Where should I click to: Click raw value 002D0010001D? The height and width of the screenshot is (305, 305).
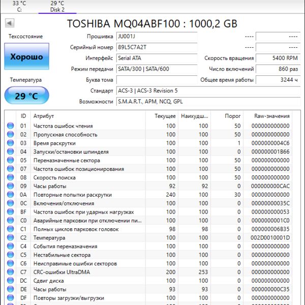pos(270,238)
